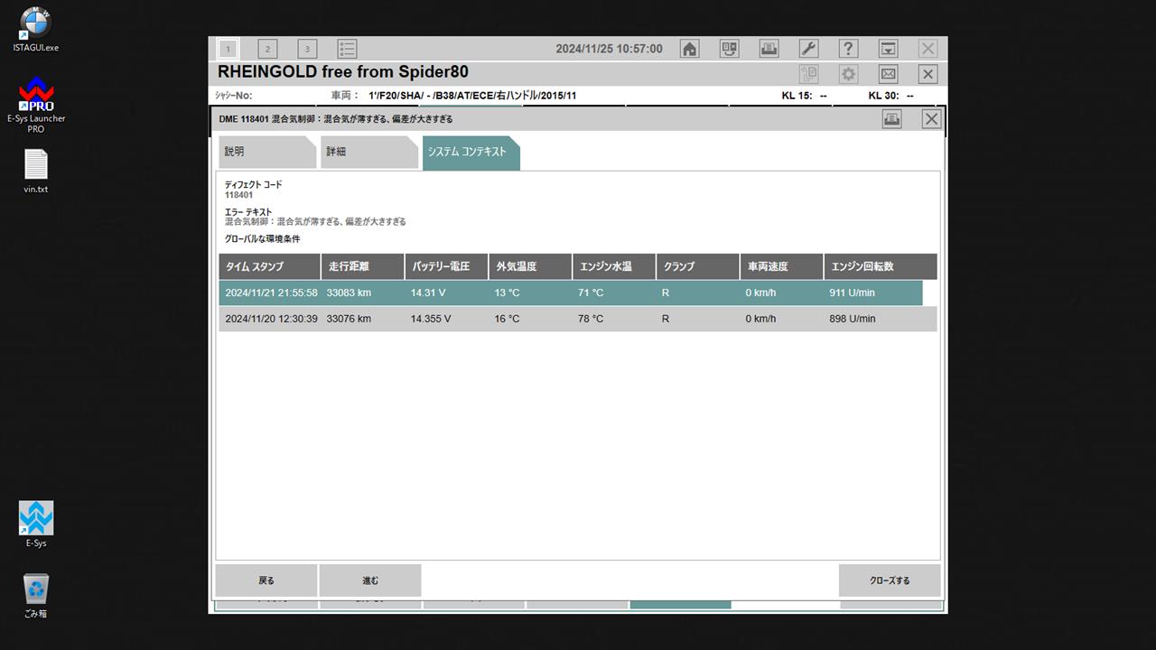Open the vehicle connection manager icon
Viewport: 1156px width, 650px height.
(729, 49)
